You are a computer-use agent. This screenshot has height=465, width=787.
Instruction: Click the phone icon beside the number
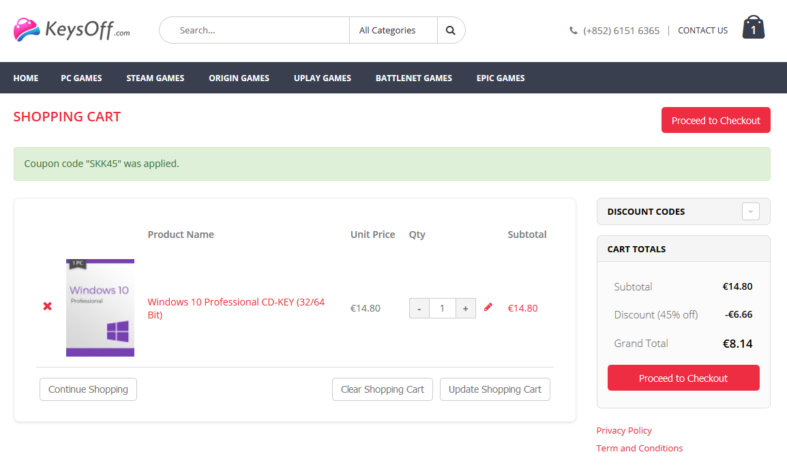tap(573, 31)
